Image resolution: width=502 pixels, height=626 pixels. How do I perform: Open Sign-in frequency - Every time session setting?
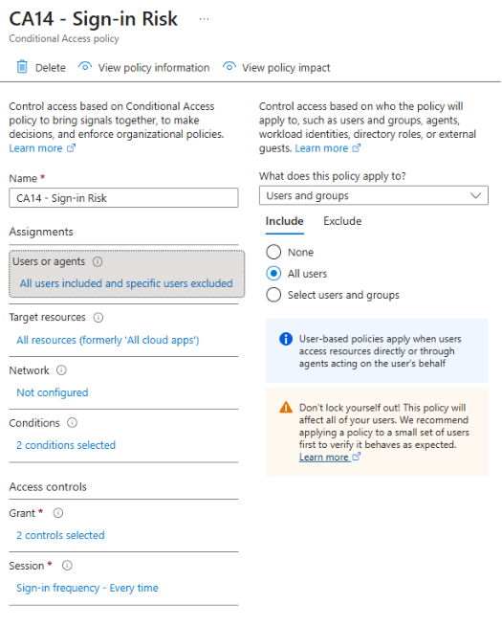tap(87, 588)
